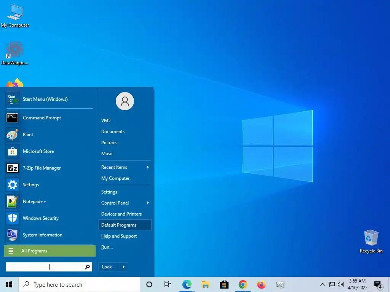
Task: Open the notification center icon
Action: pyautogui.click(x=378, y=285)
